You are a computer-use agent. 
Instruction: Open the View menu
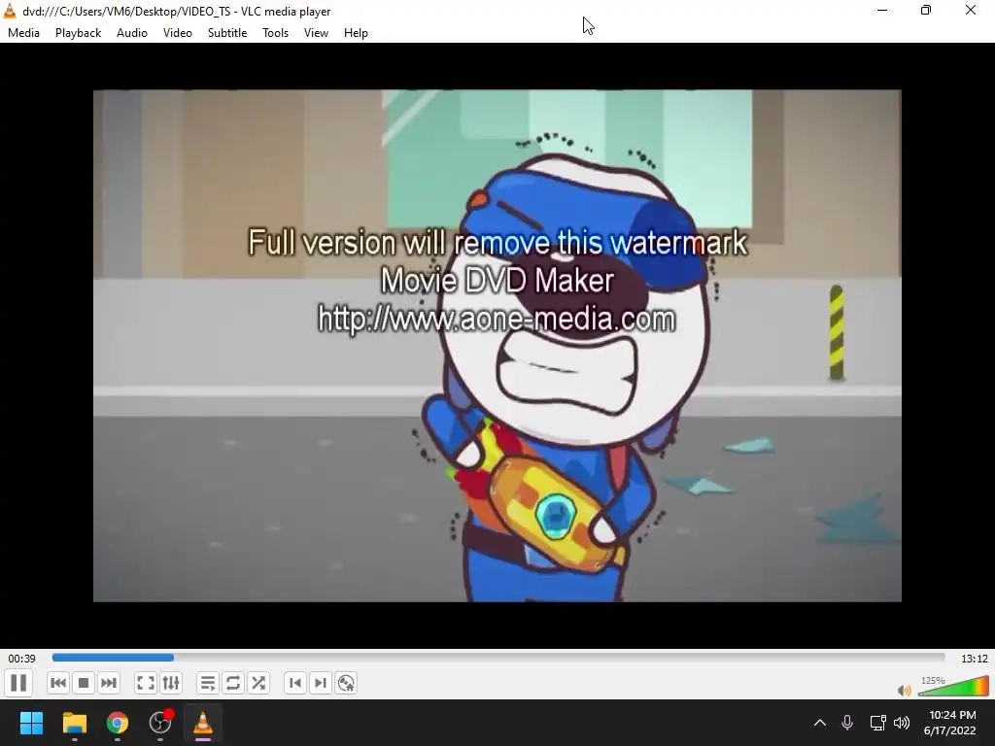pyautogui.click(x=316, y=33)
